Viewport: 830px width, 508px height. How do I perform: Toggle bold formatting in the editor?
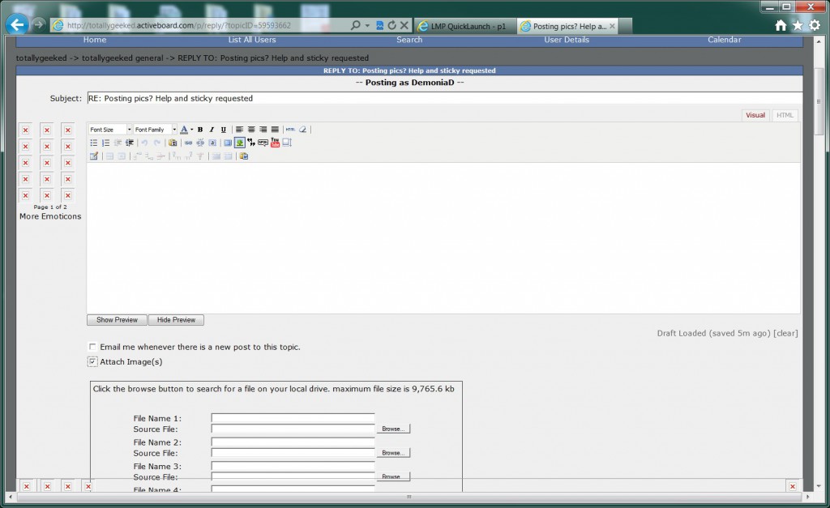[x=200, y=130]
